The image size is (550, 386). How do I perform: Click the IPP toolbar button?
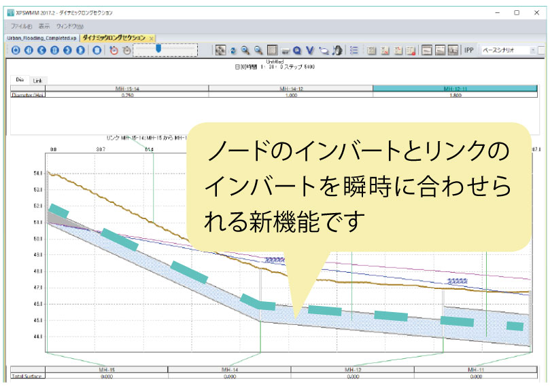(x=469, y=50)
